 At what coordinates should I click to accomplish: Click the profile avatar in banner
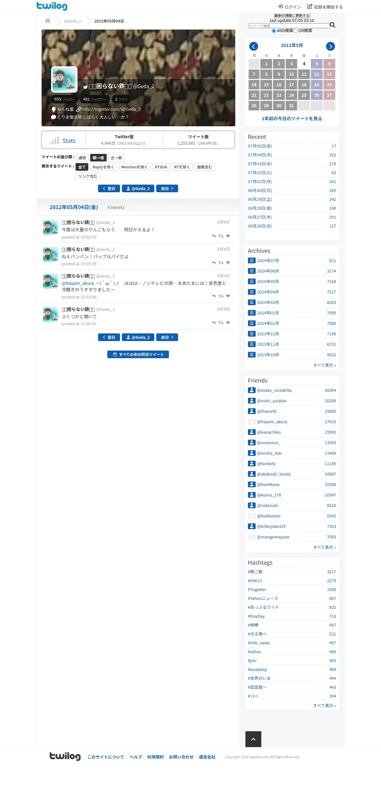click(x=64, y=79)
